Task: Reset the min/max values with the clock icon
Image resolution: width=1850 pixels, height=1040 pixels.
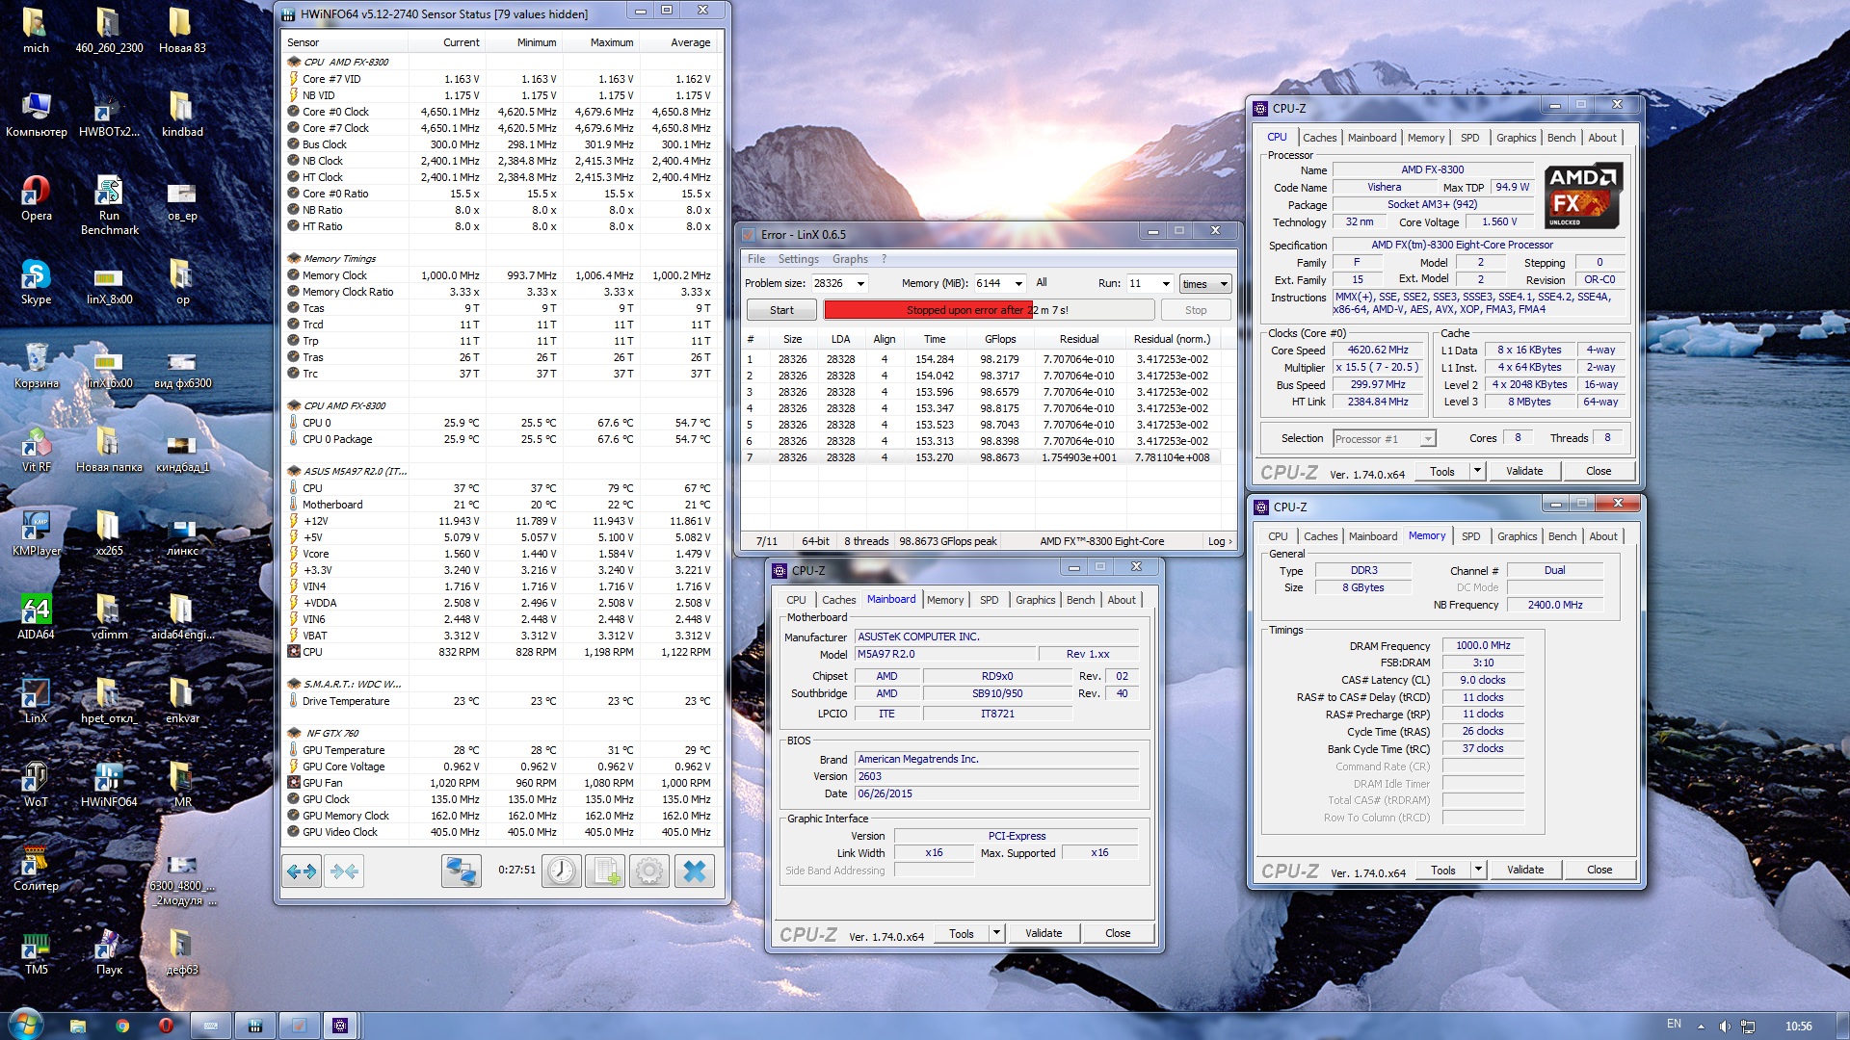Action: (x=562, y=871)
